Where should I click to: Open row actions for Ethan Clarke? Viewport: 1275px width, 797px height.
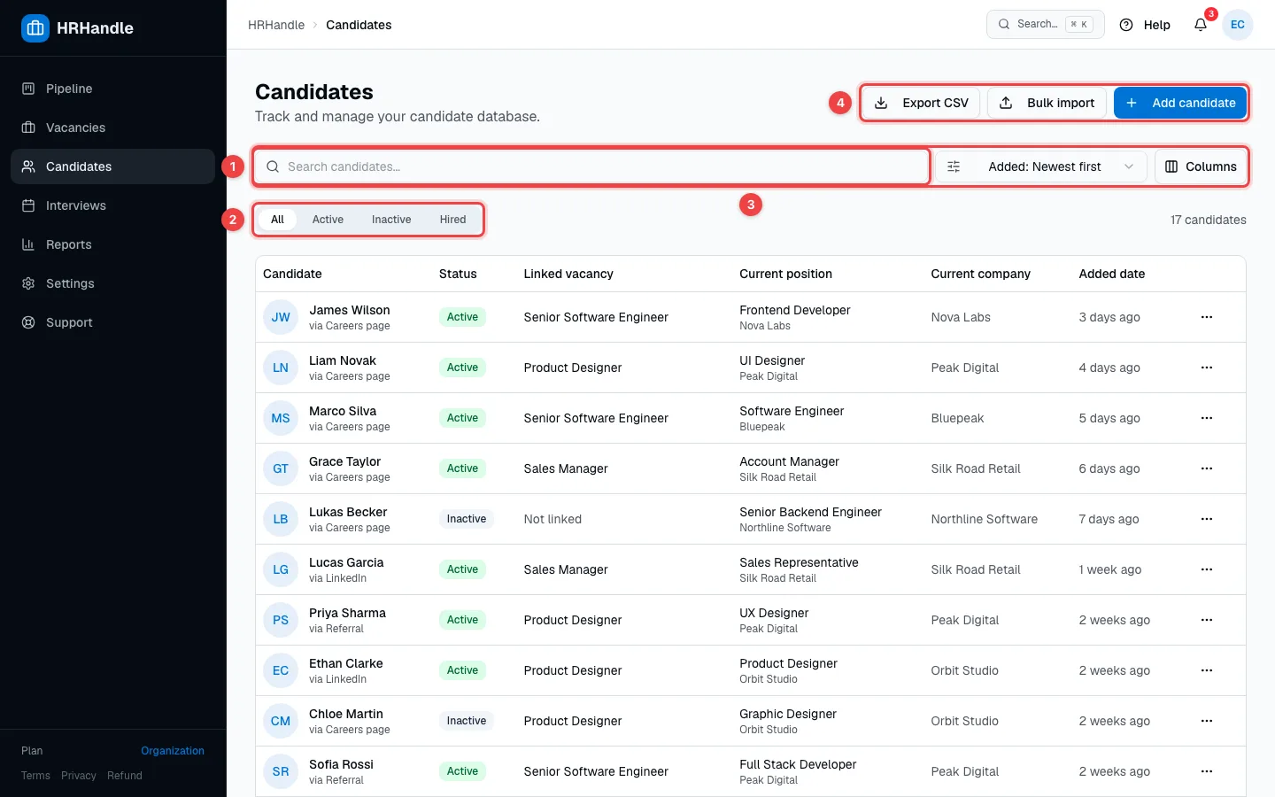[x=1207, y=670]
